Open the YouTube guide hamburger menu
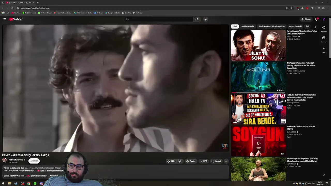The width and height of the screenshot is (331, 186). 5,19
